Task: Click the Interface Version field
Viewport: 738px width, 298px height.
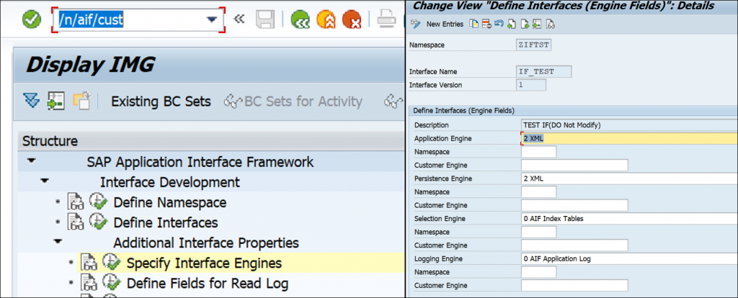Action: (x=531, y=85)
